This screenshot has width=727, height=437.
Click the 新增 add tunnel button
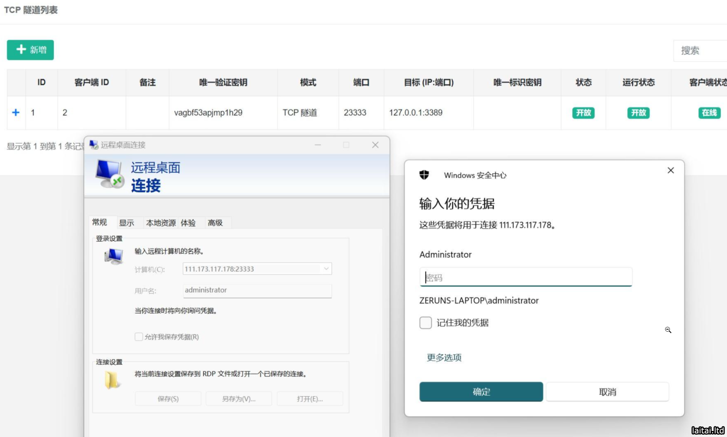[x=30, y=50]
